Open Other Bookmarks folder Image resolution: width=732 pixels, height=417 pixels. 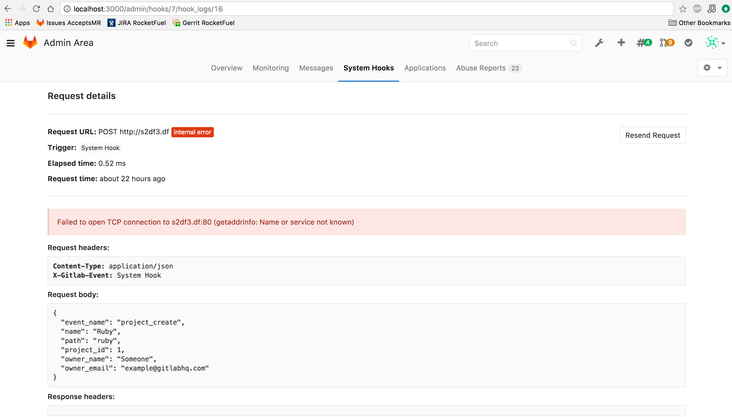click(699, 23)
